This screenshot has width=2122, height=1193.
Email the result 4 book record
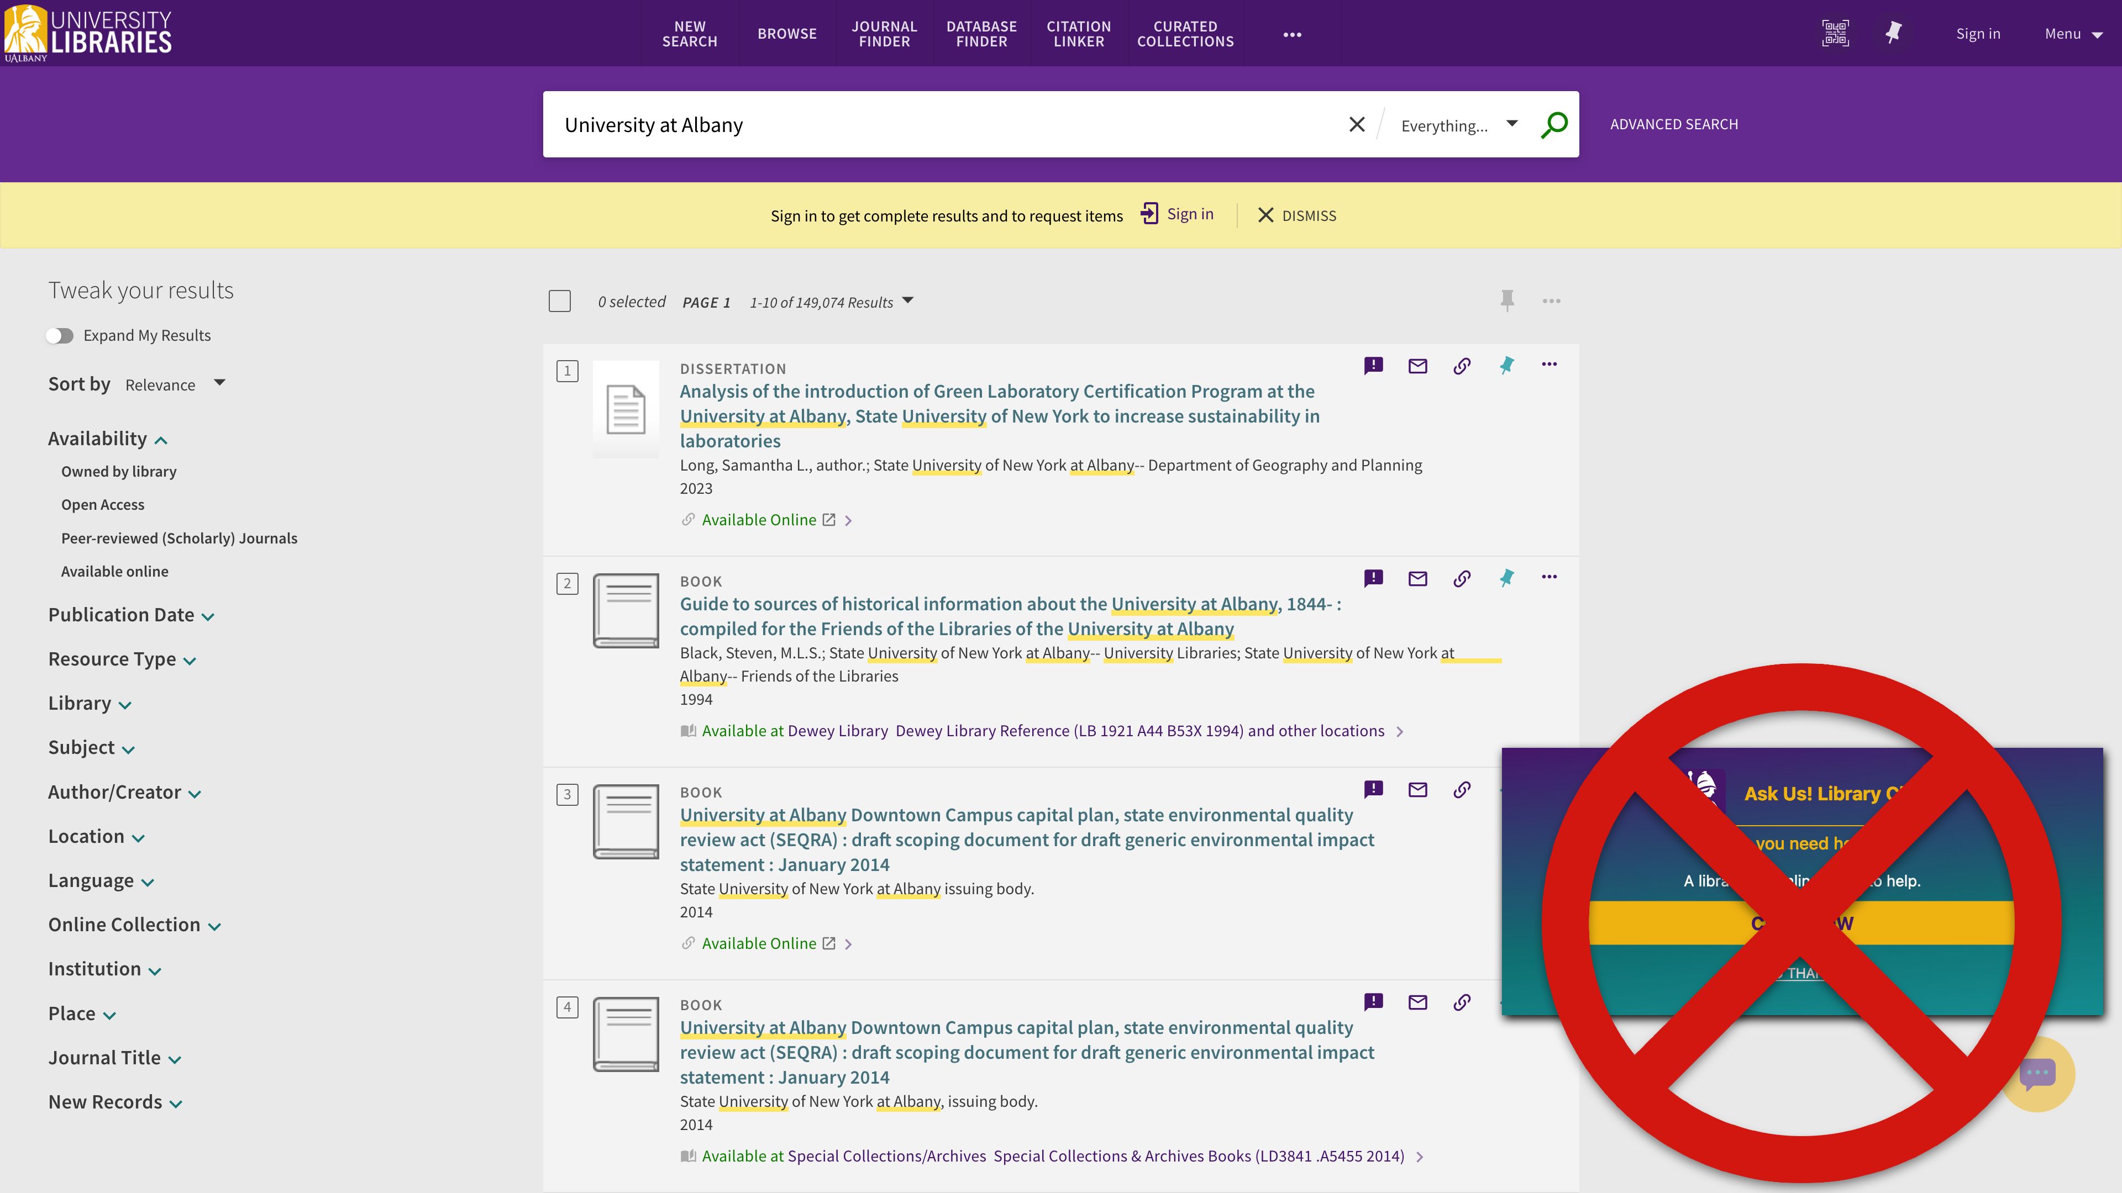(x=1417, y=1002)
